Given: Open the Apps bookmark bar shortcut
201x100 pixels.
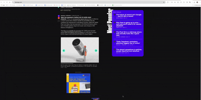Looking at the screenshot, I should pyautogui.click(x=3, y=5).
